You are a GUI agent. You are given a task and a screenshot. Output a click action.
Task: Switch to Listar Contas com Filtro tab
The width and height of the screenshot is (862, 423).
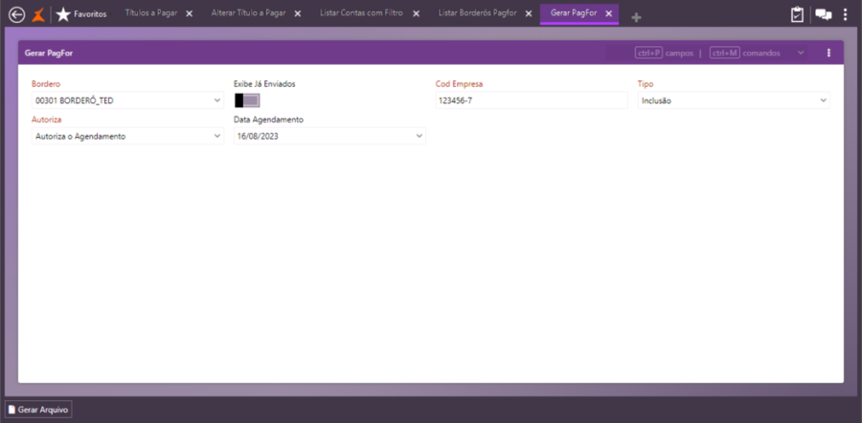pos(361,13)
